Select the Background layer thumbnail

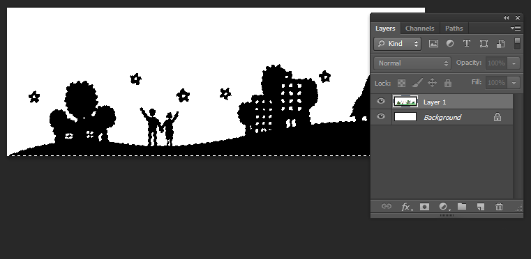click(x=405, y=117)
